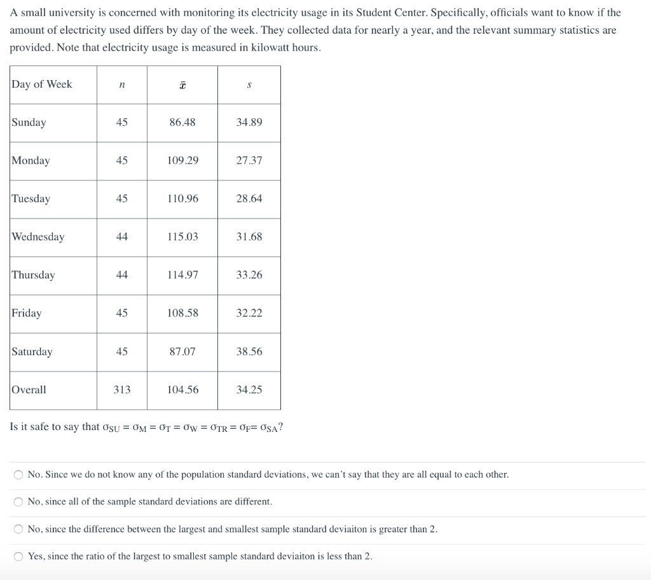Click the Monday mean value 109.29

(182, 161)
